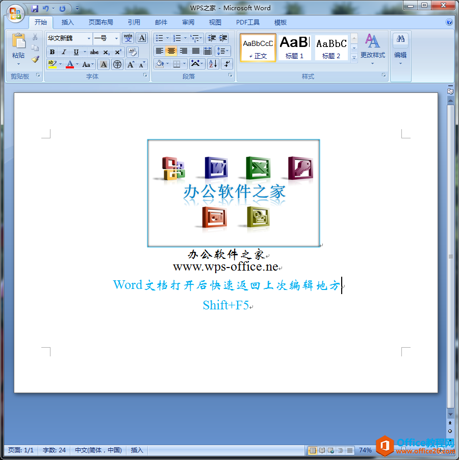The width and height of the screenshot is (459, 460).
Task: Switch to 审阅 tab
Action: tap(188, 22)
